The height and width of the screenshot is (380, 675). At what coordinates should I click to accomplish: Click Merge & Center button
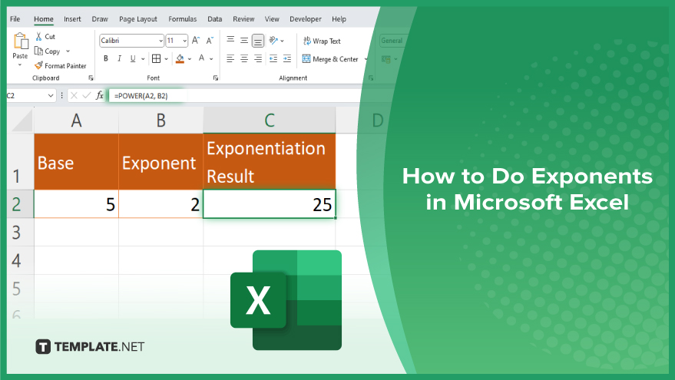click(330, 59)
